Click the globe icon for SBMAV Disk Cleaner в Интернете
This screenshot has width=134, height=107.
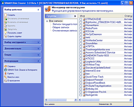click(x=6, y=70)
